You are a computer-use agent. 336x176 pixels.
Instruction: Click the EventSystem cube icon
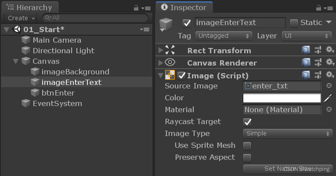[26, 103]
